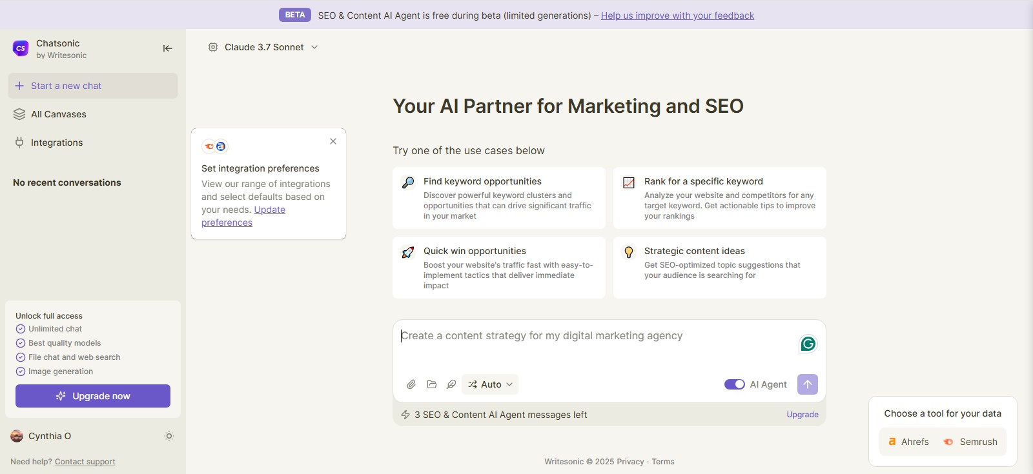Open the Contact support link
The width and height of the screenshot is (1033, 474).
pos(85,462)
